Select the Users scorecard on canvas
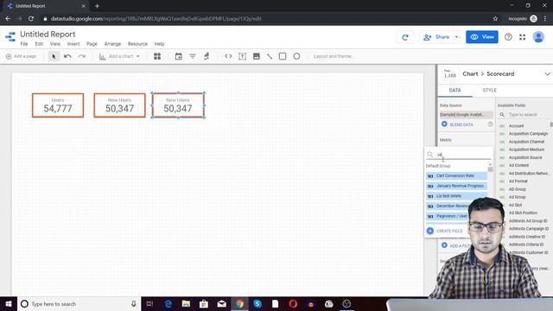The width and height of the screenshot is (553, 311). [58, 105]
